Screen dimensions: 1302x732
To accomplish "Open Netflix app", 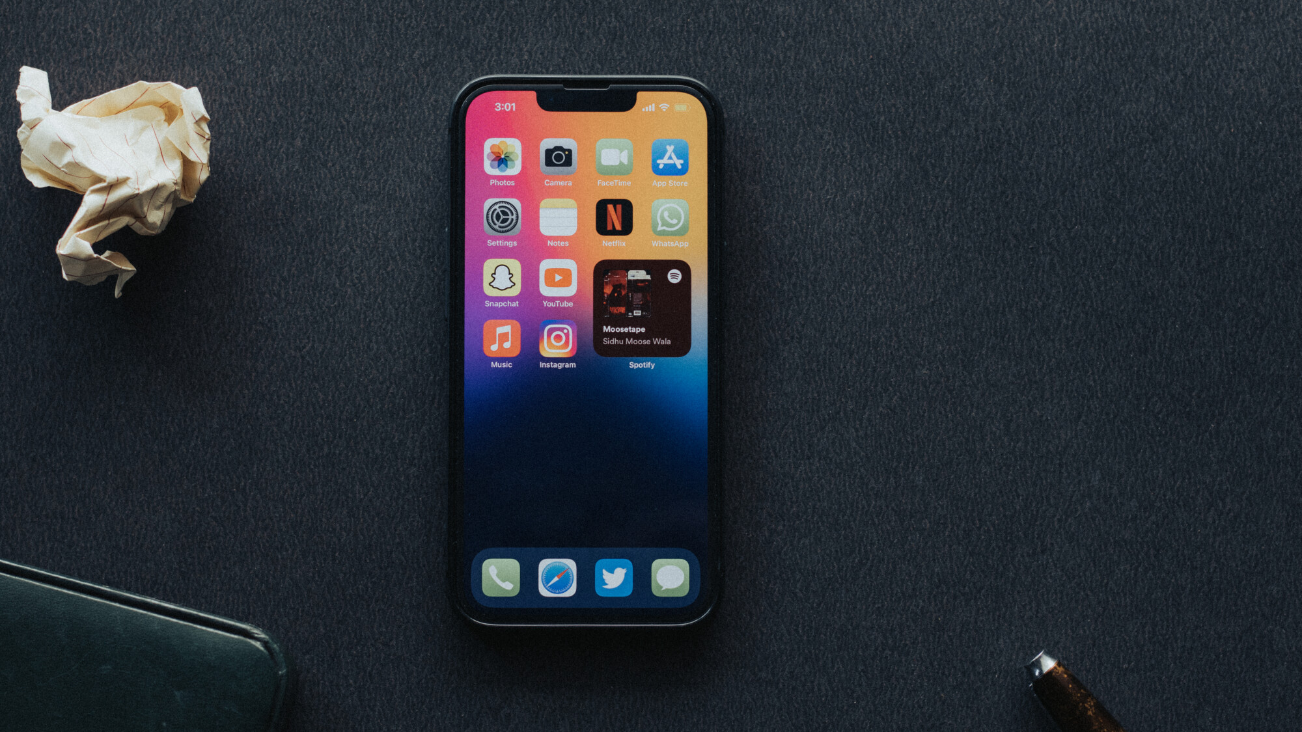I will 613,222.
